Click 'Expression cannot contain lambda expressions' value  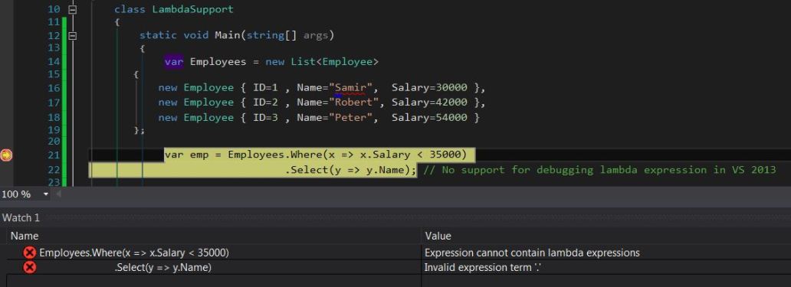532,253
